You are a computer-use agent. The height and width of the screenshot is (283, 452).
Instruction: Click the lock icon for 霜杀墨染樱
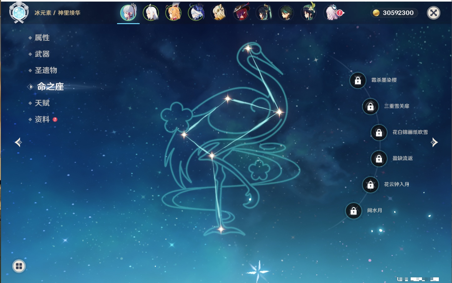(358, 80)
